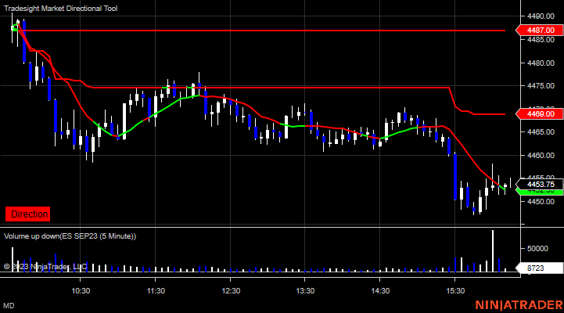Select the 4469.00 red price marker
This screenshot has height=313, width=564.
coord(540,114)
